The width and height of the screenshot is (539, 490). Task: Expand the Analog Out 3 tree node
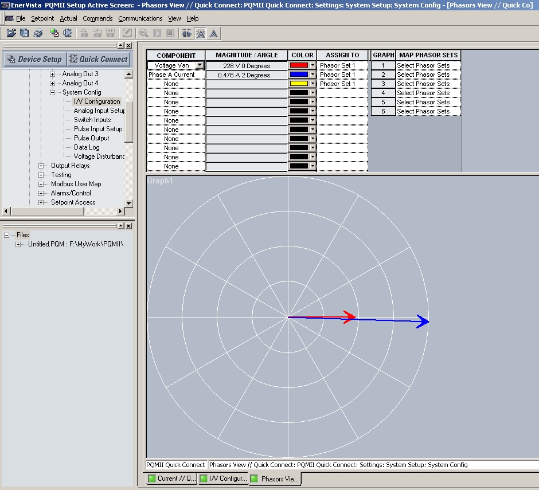click(52, 74)
